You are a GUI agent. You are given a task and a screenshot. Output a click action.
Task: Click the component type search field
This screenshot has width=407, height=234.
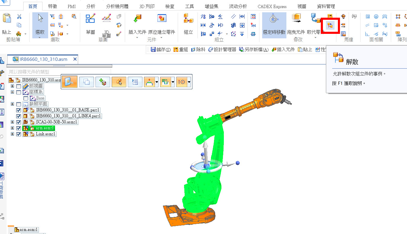[59, 72]
